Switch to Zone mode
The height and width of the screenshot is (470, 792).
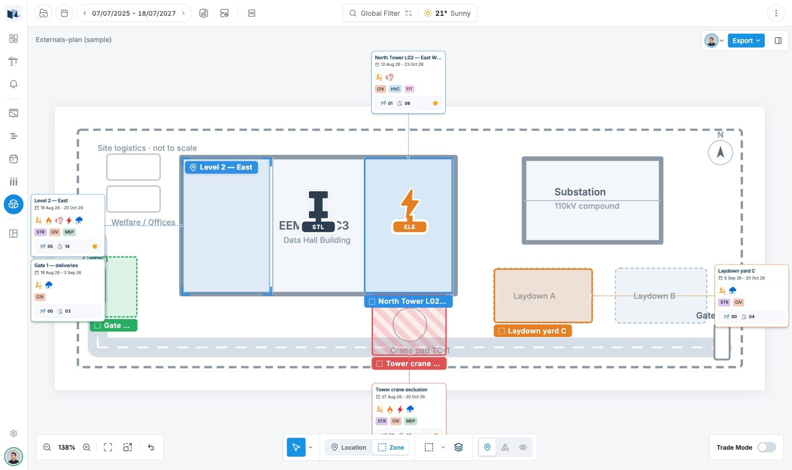391,447
